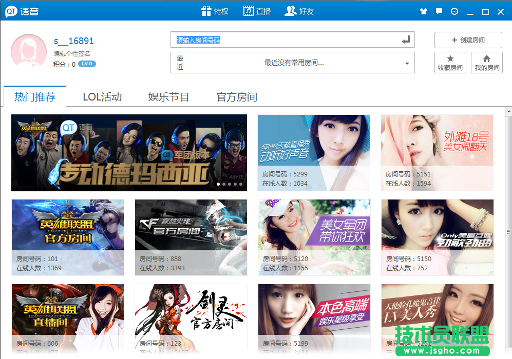Image resolution: width=512 pixels, height=359 pixels.
Task: Open room 5299 动听好声音 card
Action: [314, 153]
